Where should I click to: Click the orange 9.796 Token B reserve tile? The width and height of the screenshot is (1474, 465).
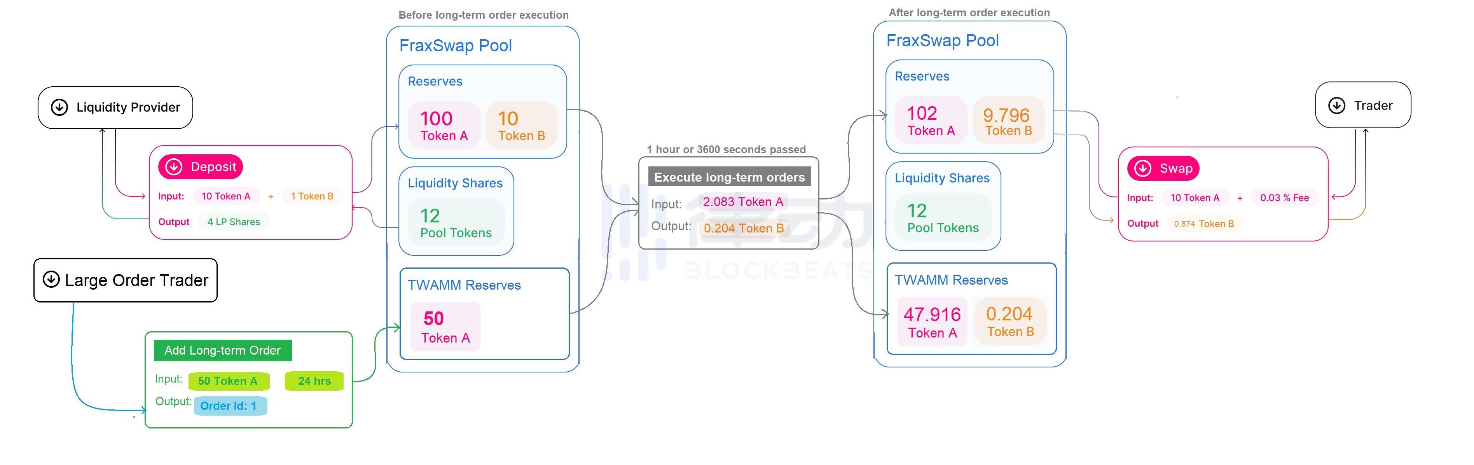pos(1008,121)
